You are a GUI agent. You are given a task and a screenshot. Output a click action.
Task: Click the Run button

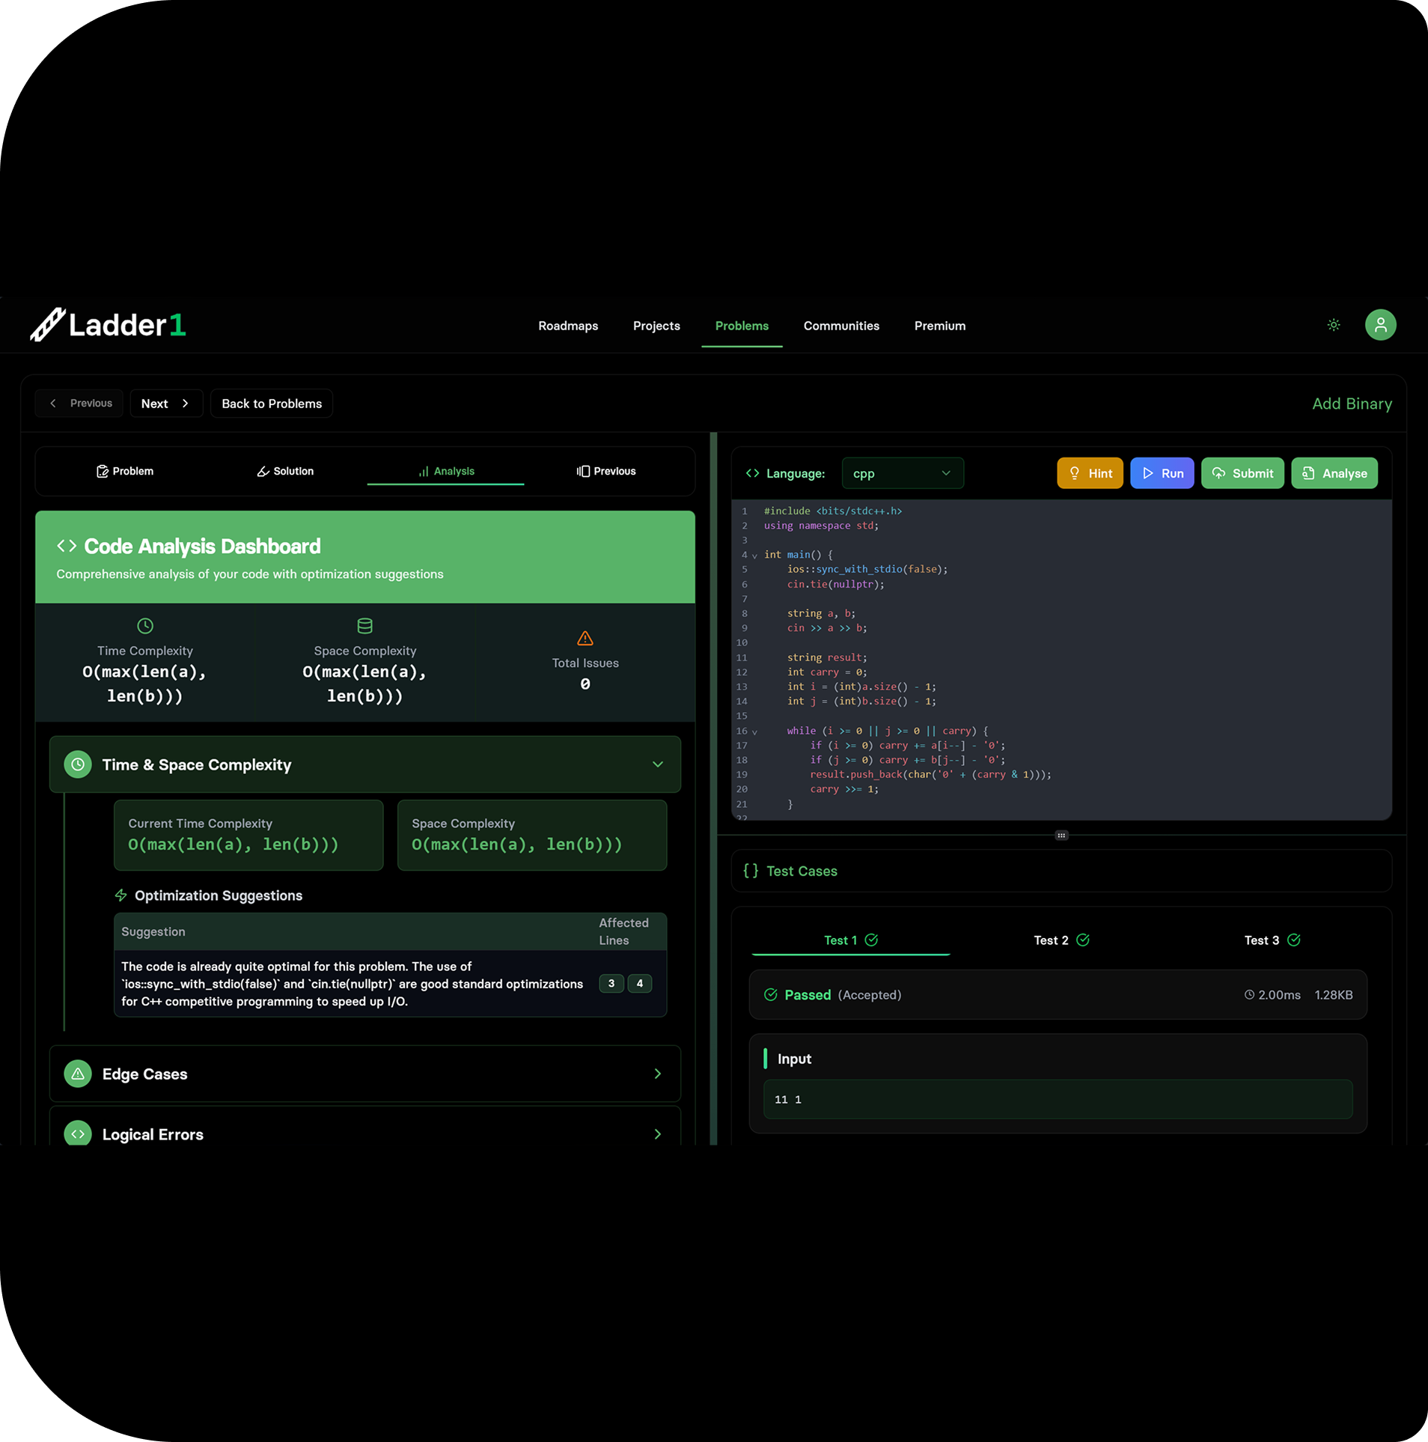coord(1162,472)
